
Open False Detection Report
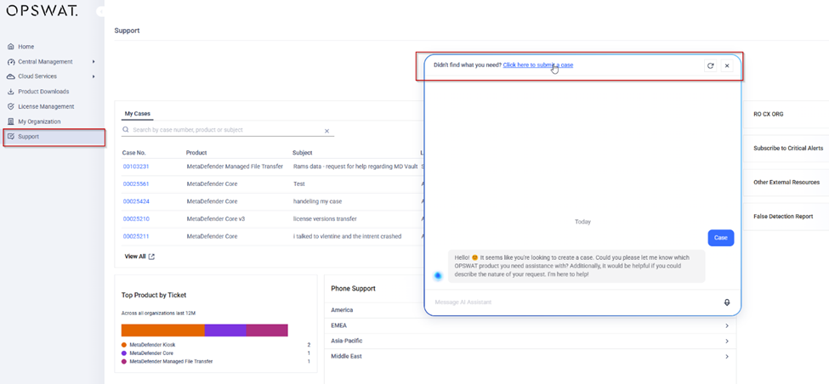pyautogui.click(x=786, y=217)
